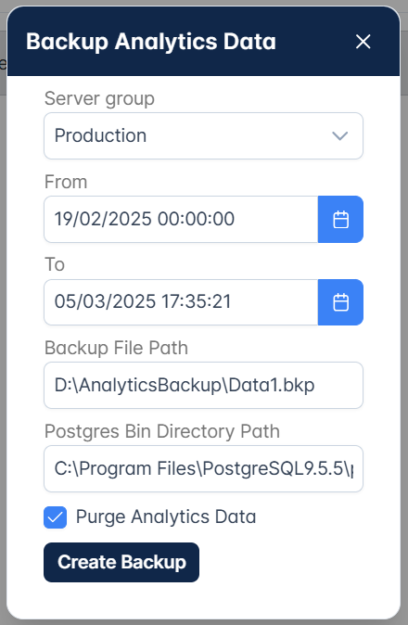Viewport: 408px width, 625px height.
Task: Click the chevron arrow in Server group
Action: coord(340,136)
